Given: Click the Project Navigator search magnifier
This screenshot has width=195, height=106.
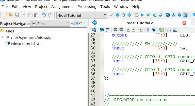Looking at the screenshot, I should tap(72, 23).
